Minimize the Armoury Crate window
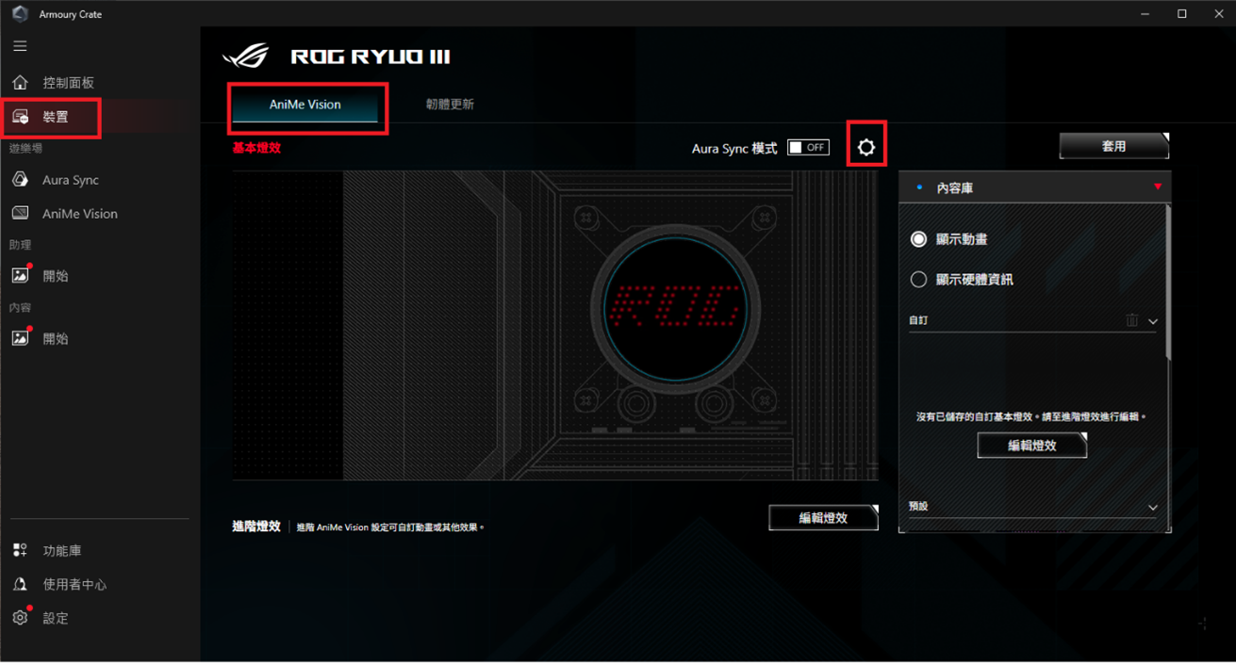1236x665 pixels. pyautogui.click(x=1145, y=14)
